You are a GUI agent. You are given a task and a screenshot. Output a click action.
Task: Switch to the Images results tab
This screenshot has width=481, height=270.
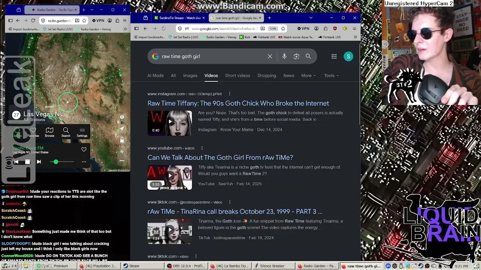pos(190,75)
